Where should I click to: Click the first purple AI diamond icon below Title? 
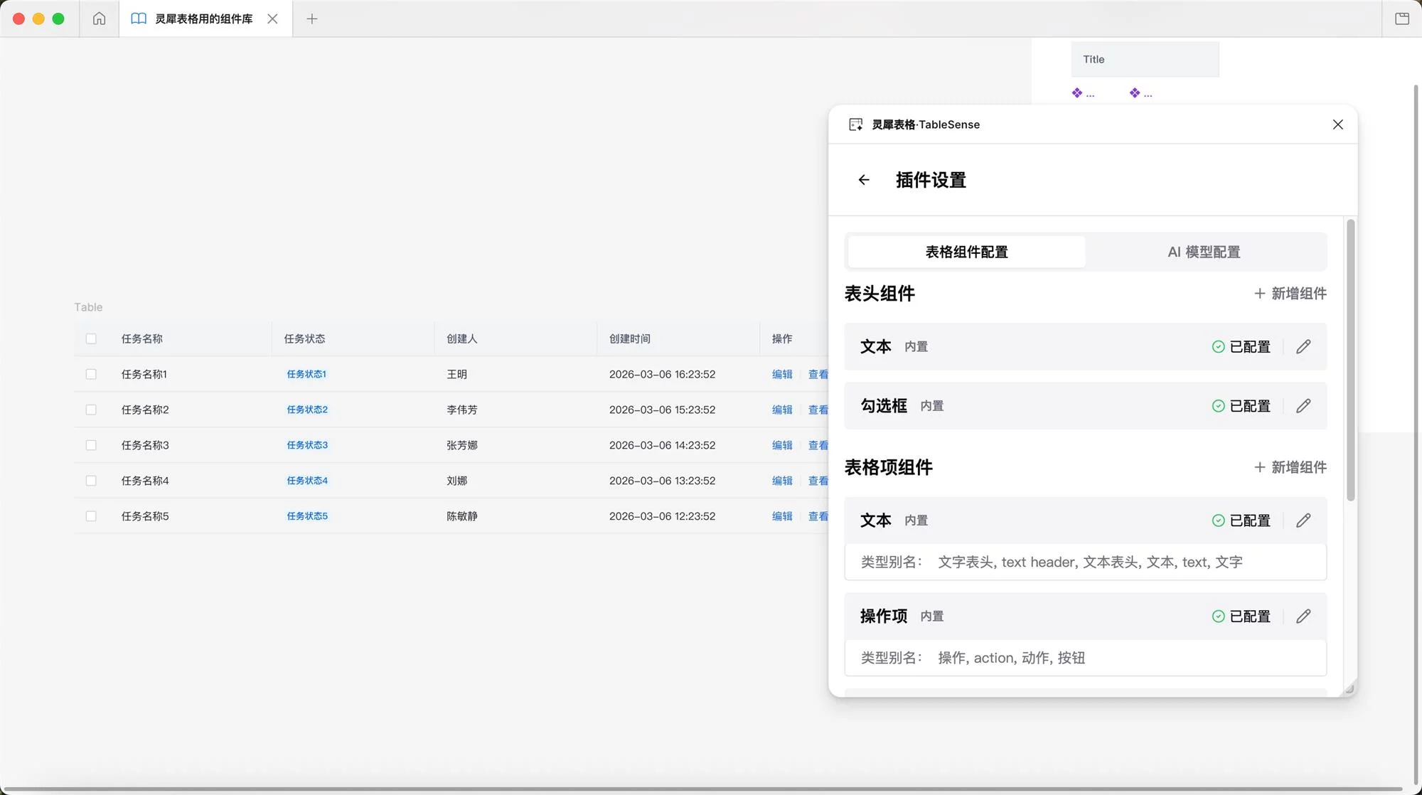click(x=1078, y=92)
